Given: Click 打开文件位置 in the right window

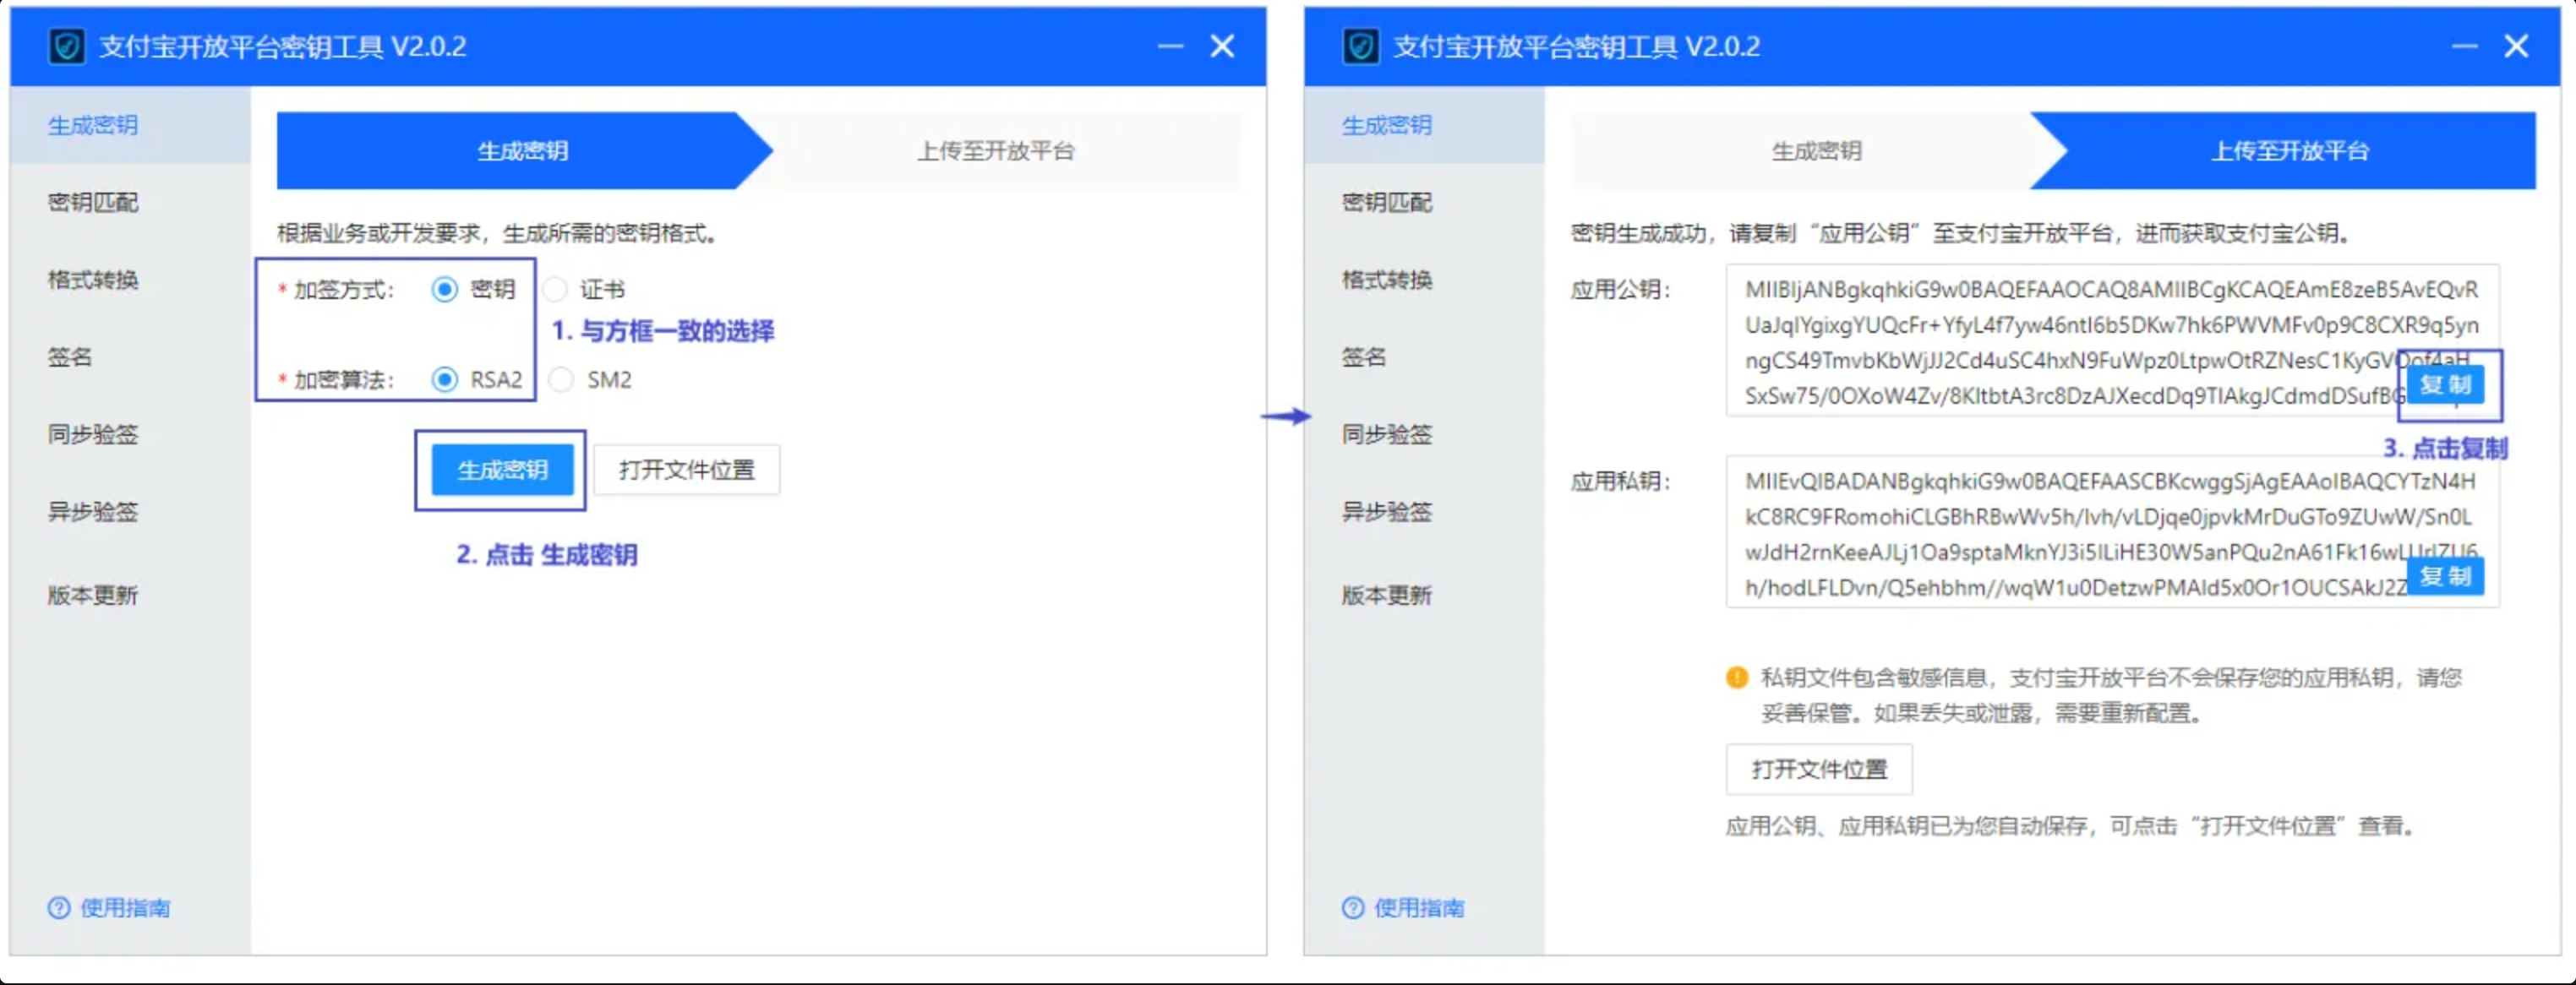Looking at the screenshot, I should 1819,769.
